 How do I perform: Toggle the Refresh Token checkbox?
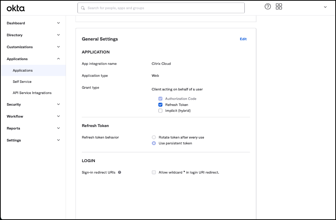[160, 105]
